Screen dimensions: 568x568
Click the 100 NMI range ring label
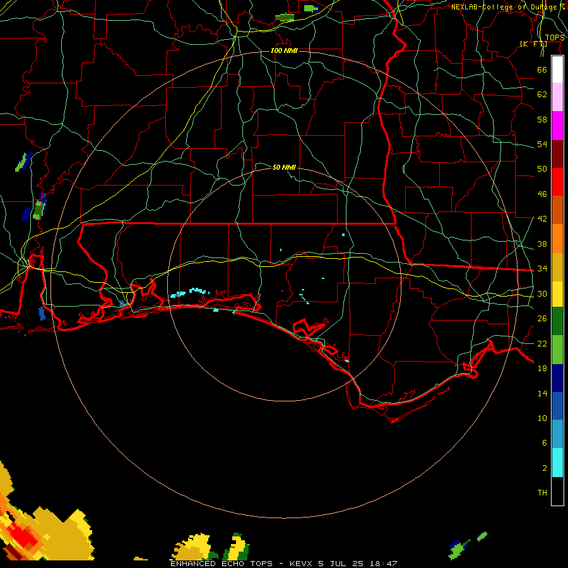tap(284, 50)
